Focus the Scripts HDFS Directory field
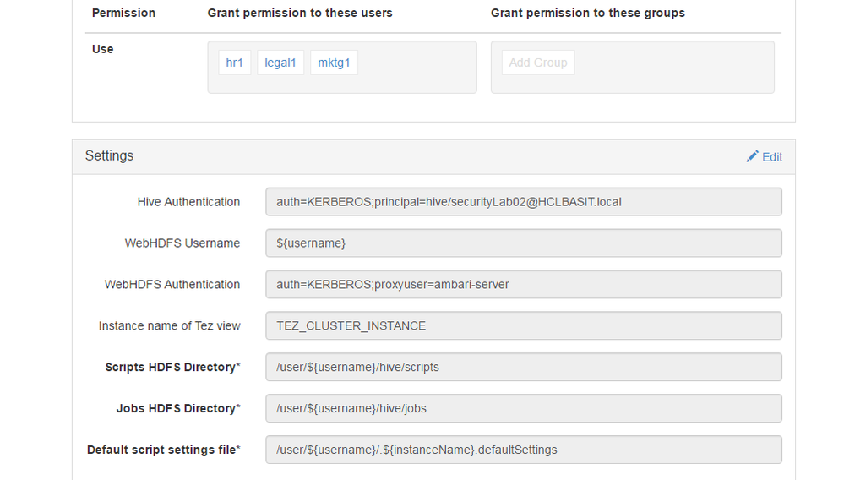 [x=523, y=368]
